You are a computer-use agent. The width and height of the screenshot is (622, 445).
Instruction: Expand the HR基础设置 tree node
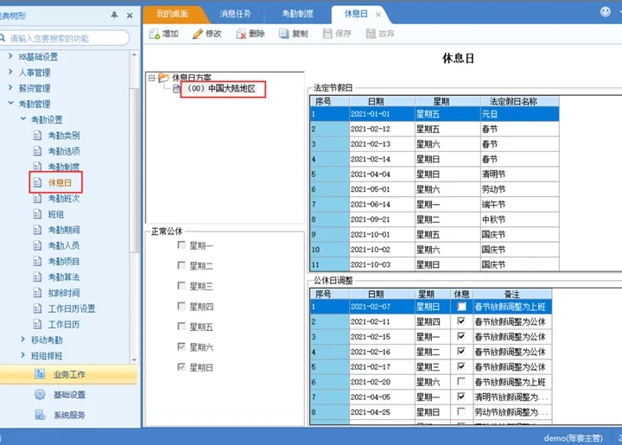click(10, 56)
